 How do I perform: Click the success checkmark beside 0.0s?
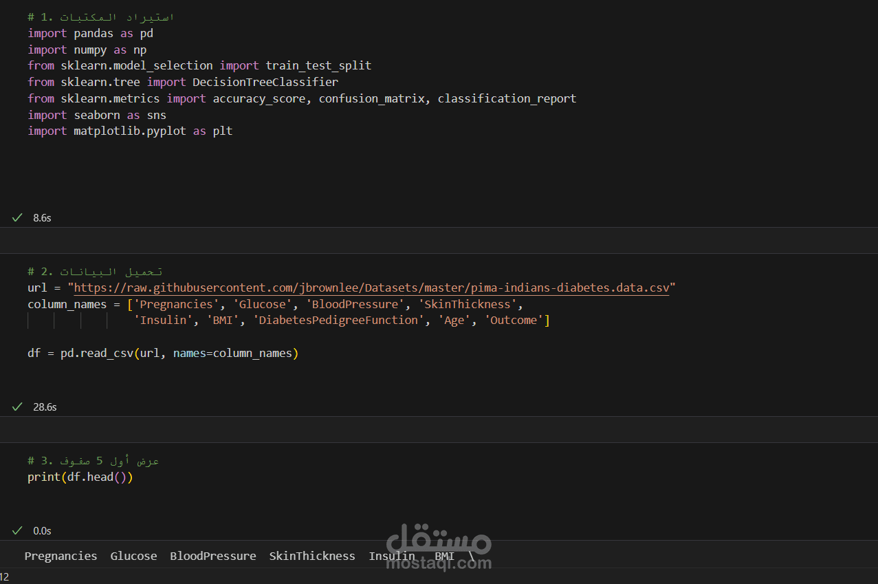point(17,530)
